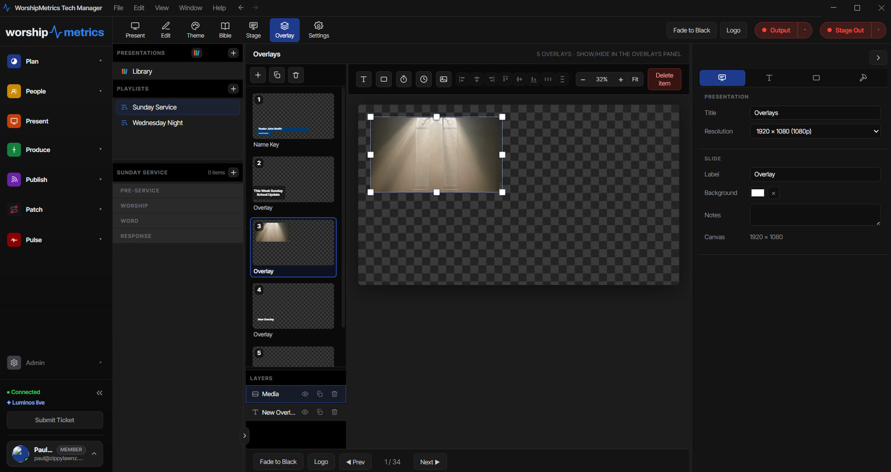This screenshot has height=472, width=891.
Task: Toggle the Output button on
Action: 776,30
